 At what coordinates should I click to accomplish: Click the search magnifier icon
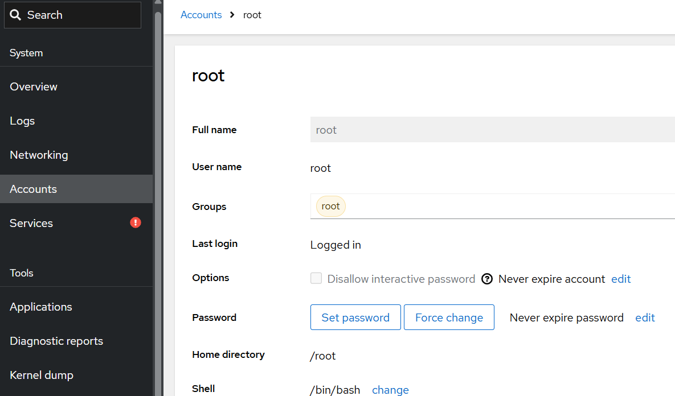tap(14, 15)
